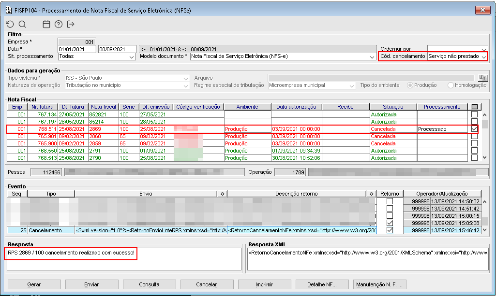The width and height of the screenshot is (496, 296).
Task: Open the Cód. cancelamento dropdown
Action: (x=484, y=56)
